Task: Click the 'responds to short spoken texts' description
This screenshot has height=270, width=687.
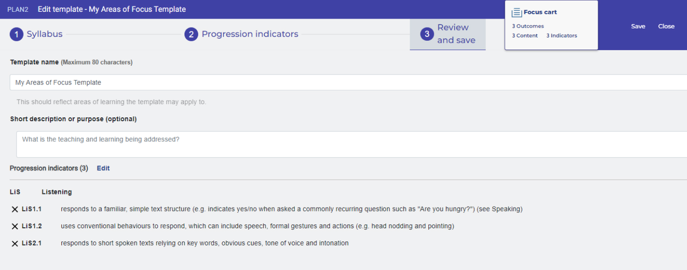Action: coord(205,243)
